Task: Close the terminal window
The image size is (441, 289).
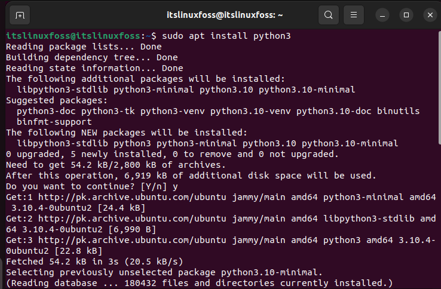Action: [x=430, y=15]
